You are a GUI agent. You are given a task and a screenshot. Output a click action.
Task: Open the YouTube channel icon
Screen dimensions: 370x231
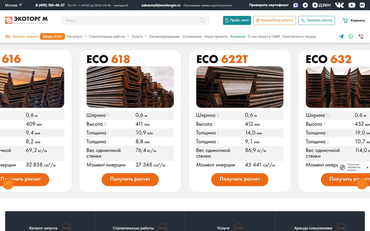click(x=352, y=5)
